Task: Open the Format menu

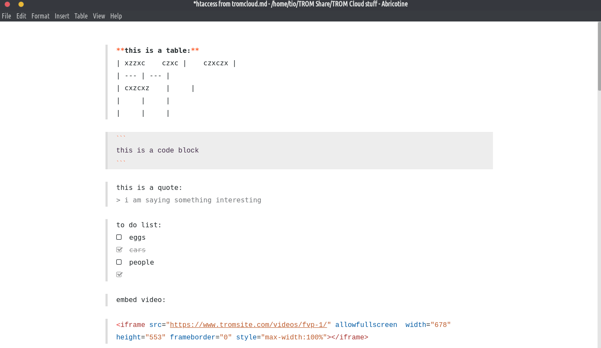Action: 40,16
